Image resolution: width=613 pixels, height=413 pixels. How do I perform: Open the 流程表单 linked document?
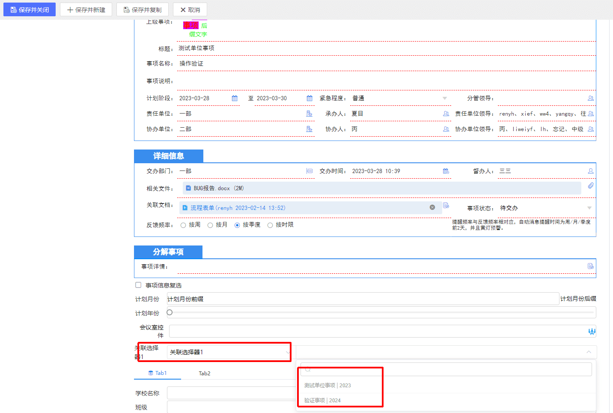(238, 208)
